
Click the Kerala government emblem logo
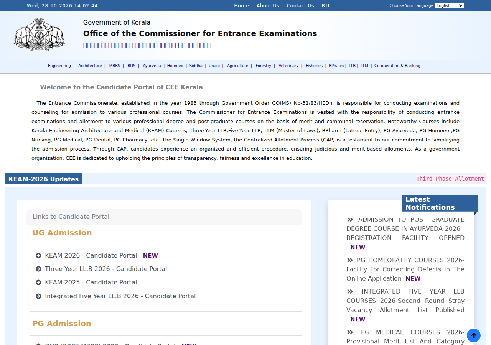[x=39, y=34]
